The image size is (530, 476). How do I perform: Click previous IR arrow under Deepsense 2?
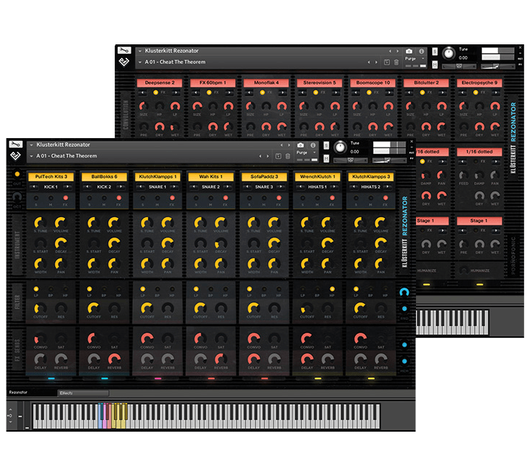tap(142, 92)
